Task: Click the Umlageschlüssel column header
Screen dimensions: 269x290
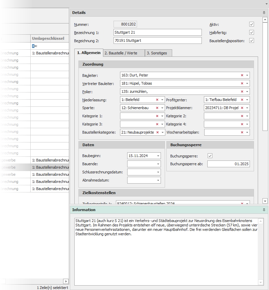Action: [48, 38]
